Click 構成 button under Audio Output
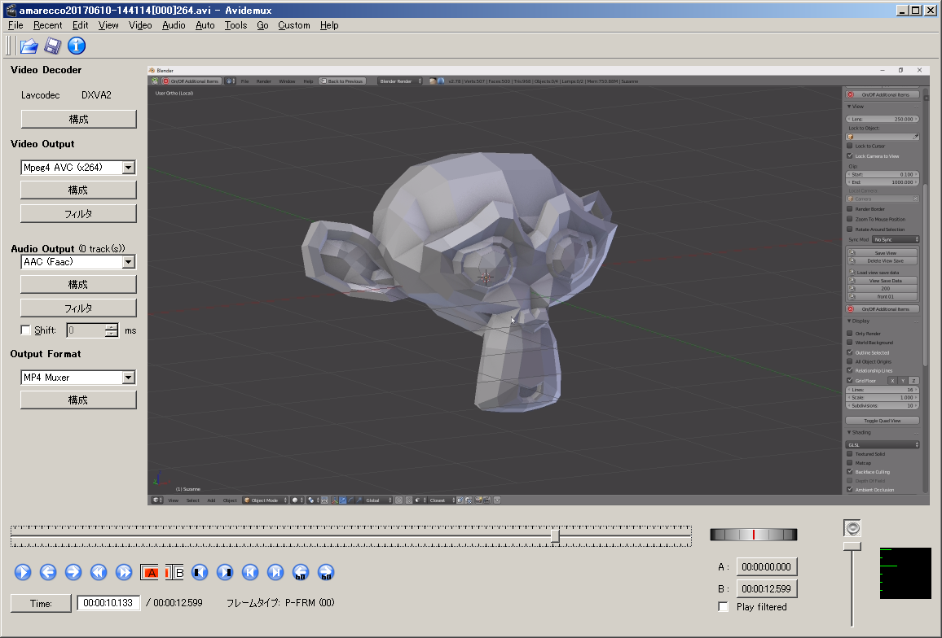The image size is (942, 638). (x=78, y=284)
